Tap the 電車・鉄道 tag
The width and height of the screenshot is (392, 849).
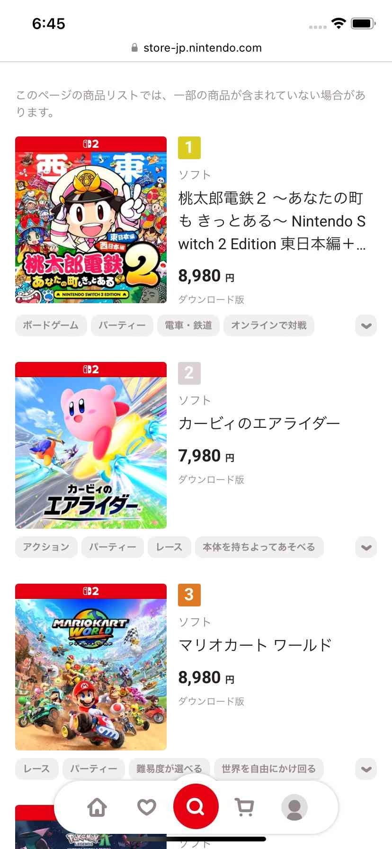188,325
